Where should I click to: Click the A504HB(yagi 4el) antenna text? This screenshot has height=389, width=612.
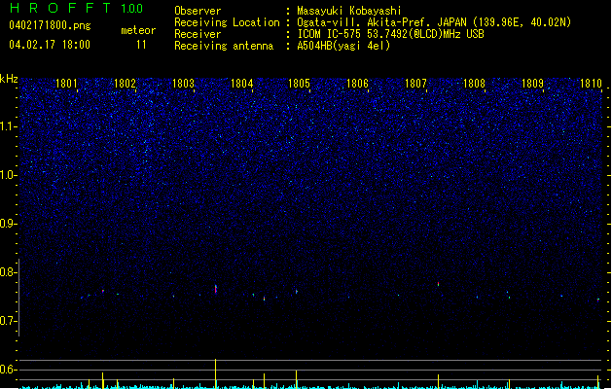tap(343, 46)
